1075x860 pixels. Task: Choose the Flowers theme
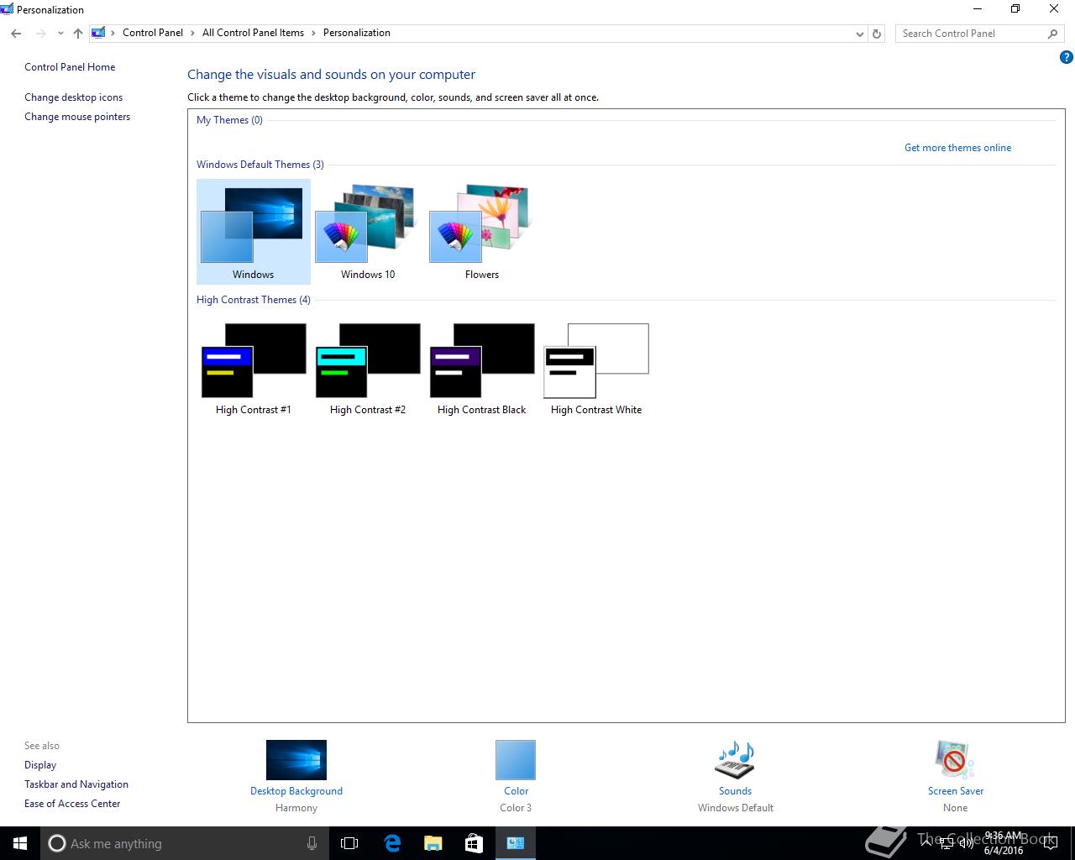(x=481, y=232)
